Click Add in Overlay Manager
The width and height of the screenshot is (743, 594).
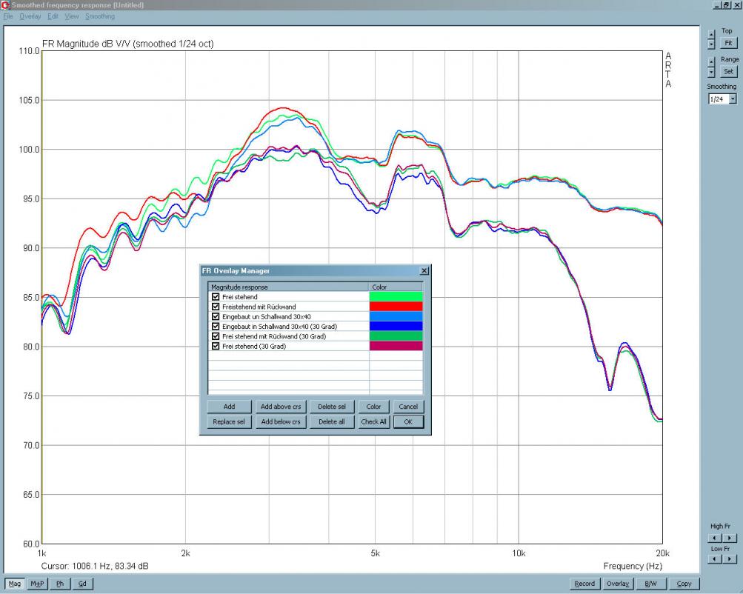230,407
